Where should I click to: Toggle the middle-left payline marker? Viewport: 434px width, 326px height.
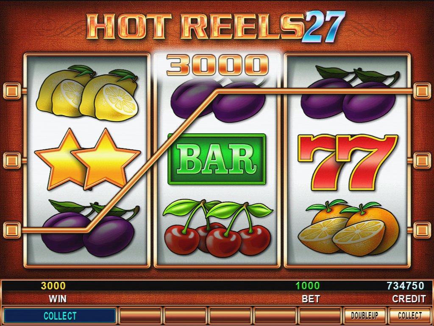click(11, 160)
